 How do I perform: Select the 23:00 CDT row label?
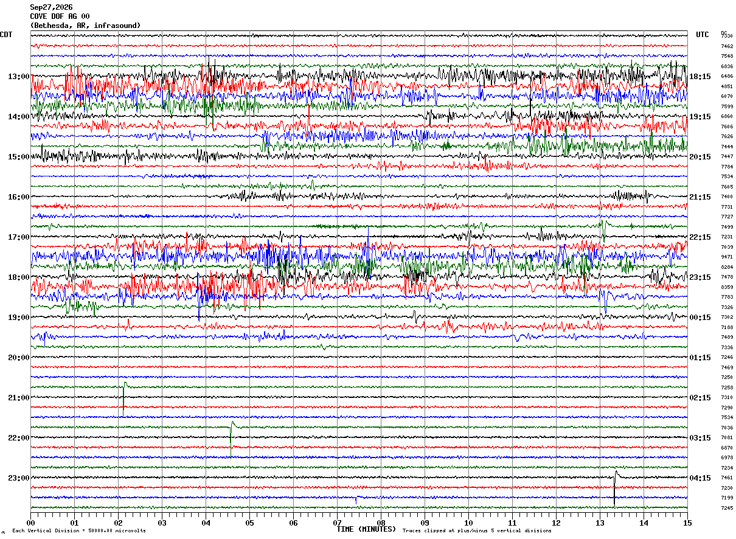coord(19,478)
